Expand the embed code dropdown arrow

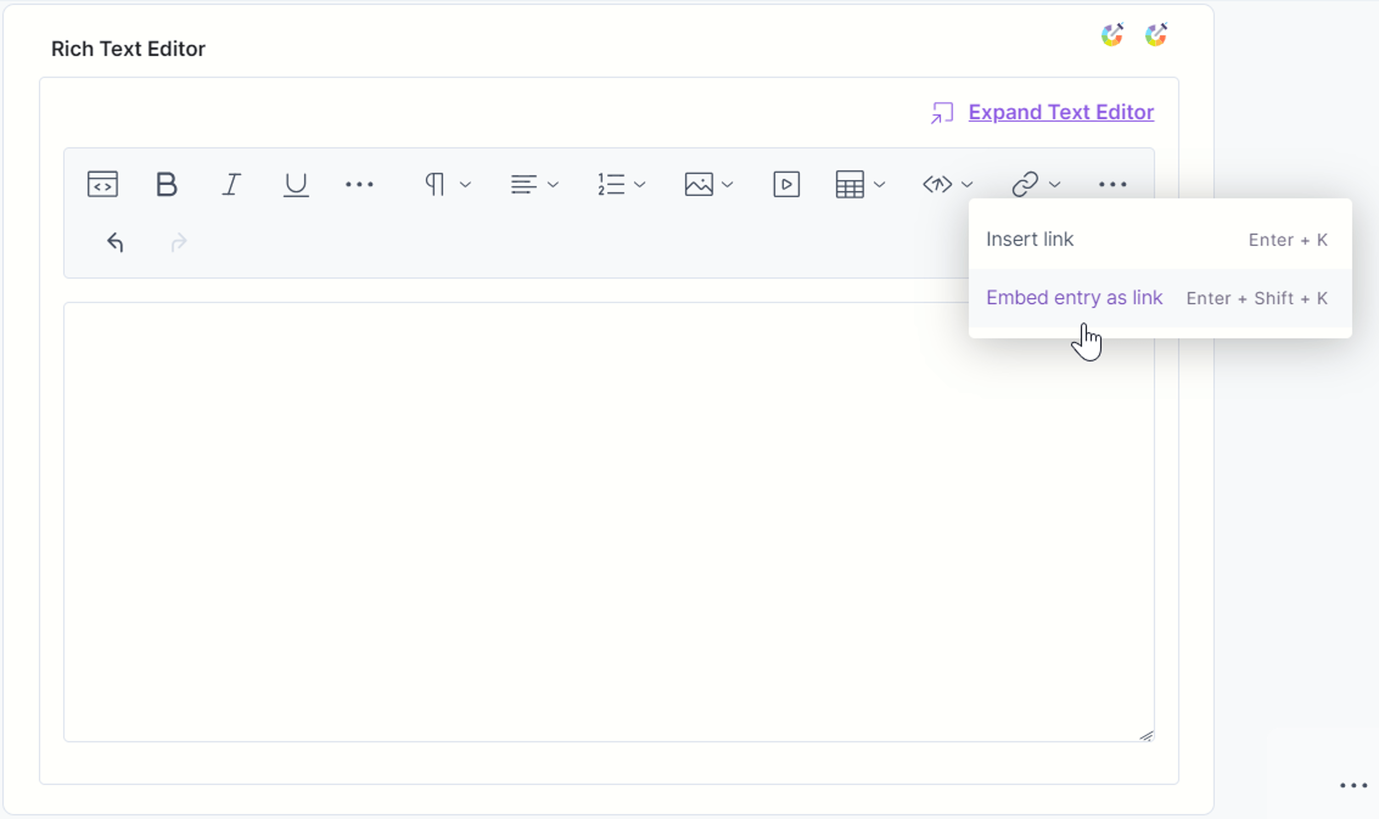coord(967,184)
